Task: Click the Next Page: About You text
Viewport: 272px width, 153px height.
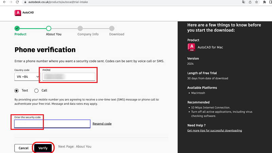Action: click(75, 147)
